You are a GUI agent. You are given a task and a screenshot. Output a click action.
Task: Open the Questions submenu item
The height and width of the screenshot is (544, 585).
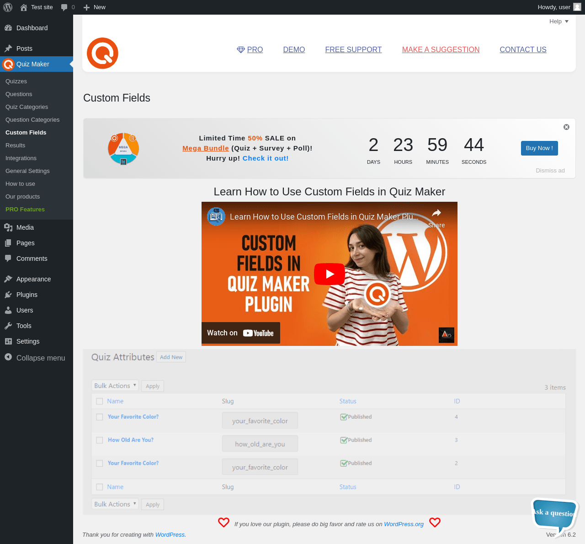click(19, 94)
